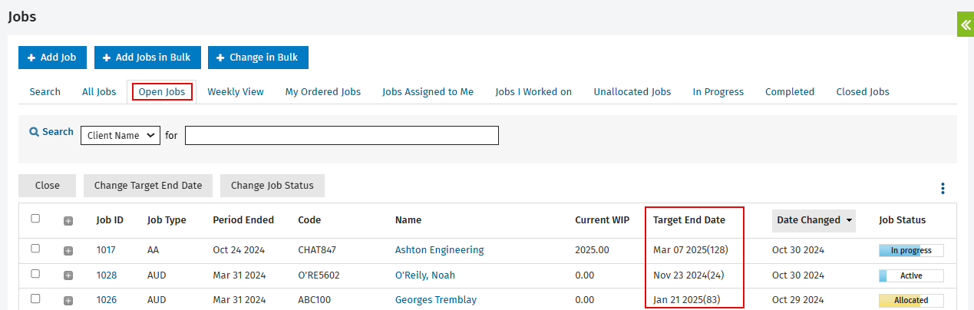Click Change Target End Date button

point(148,186)
